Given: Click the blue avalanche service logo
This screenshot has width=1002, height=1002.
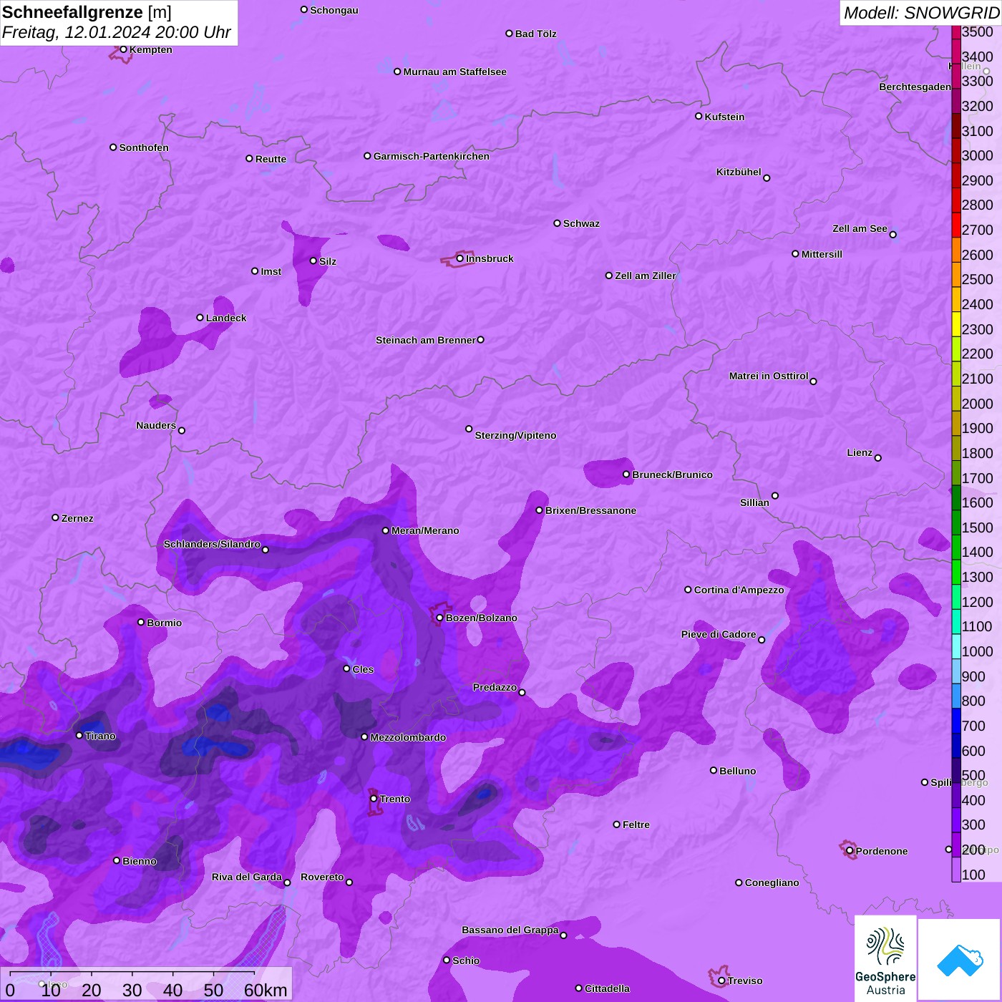Looking at the screenshot, I should [x=960, y=960].
